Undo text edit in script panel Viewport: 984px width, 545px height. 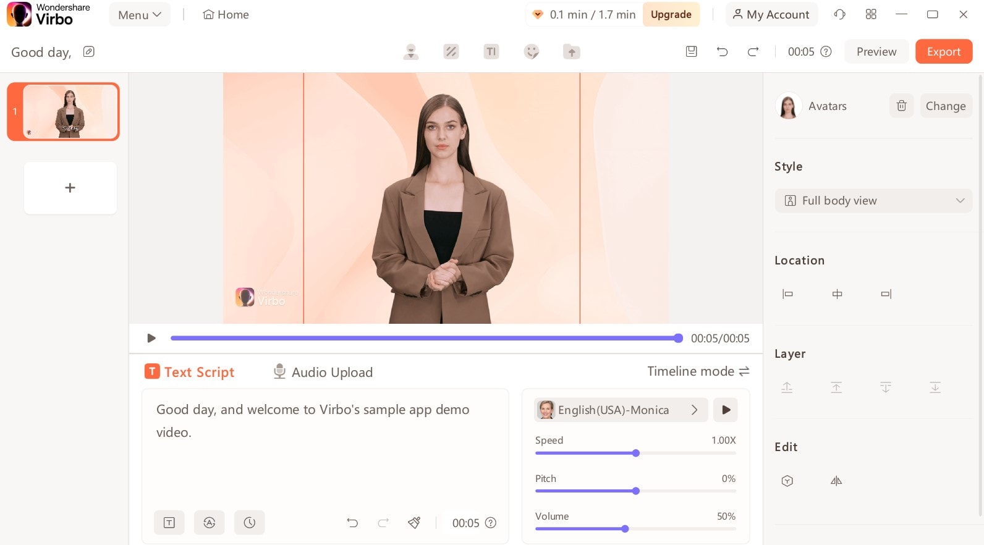click(x=352, y=523)
